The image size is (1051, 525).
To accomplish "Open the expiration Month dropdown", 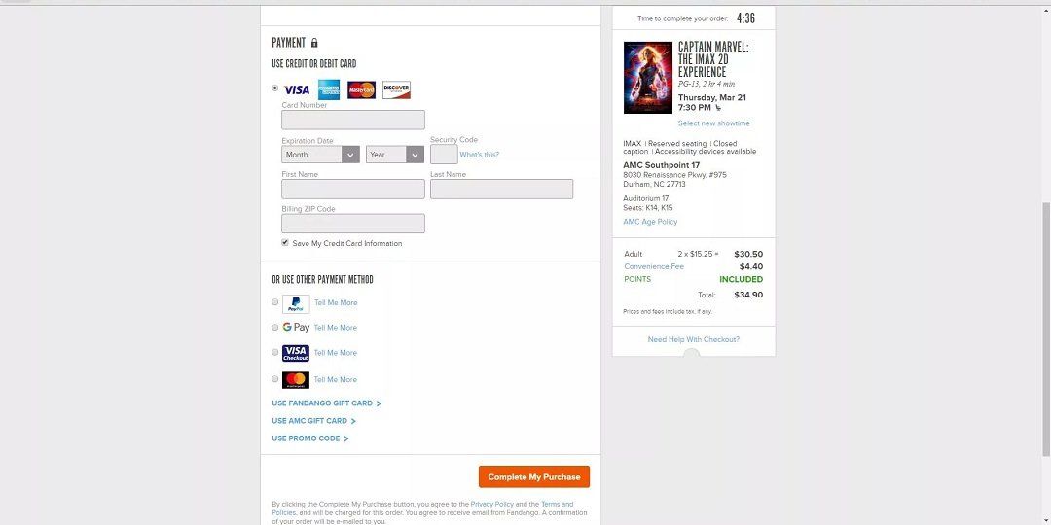I will pos(320,155).
